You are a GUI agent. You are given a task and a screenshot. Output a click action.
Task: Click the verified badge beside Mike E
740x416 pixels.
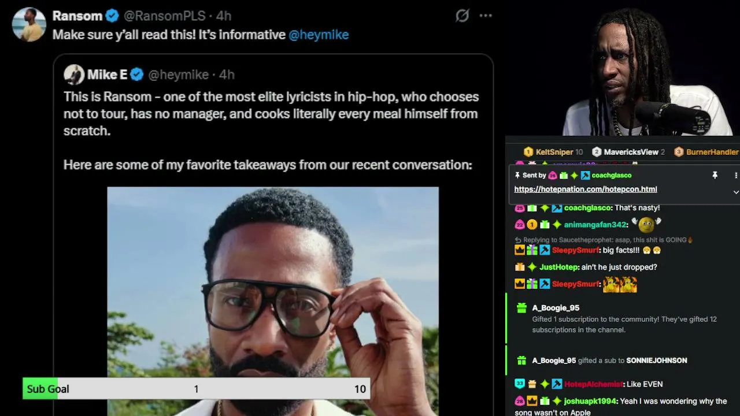pyautogui.click(x=137, y=75)
